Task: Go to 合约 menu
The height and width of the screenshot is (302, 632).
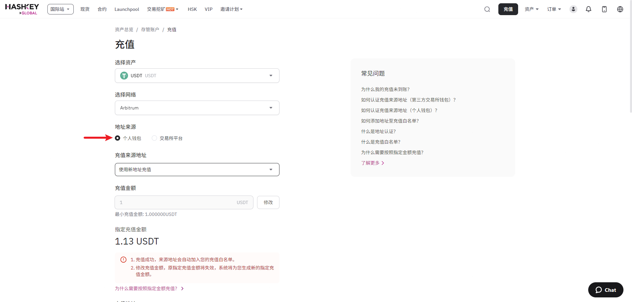Action: tap(102, 9)
